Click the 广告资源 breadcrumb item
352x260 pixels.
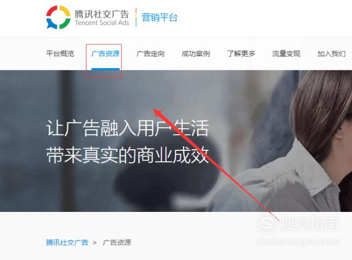click(x=117, y=243)
